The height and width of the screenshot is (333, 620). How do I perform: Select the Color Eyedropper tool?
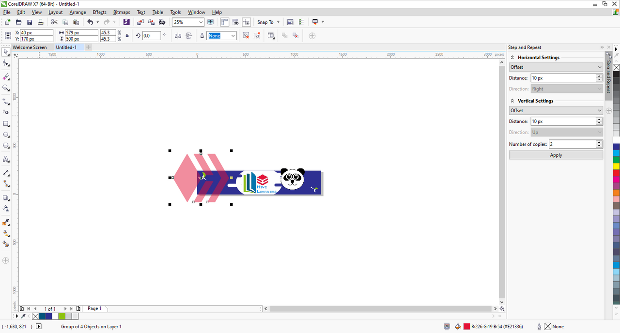point(6,222)
